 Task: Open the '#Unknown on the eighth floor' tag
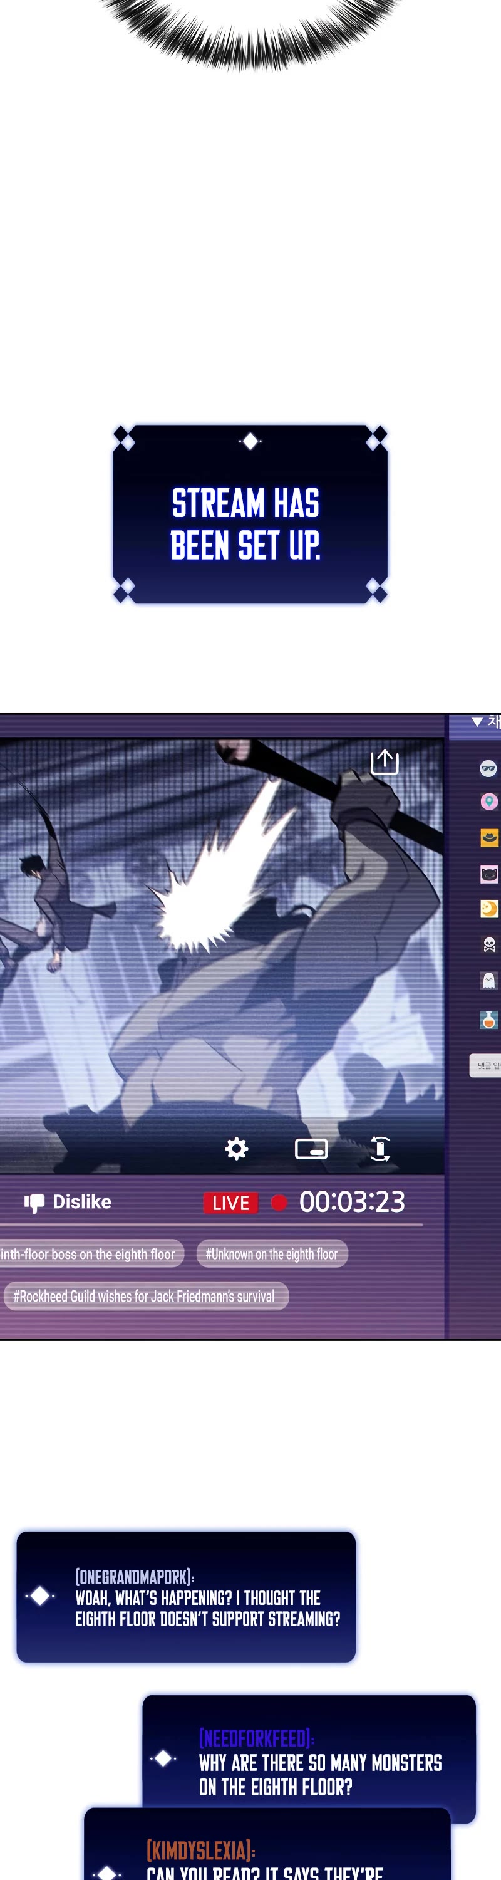click(x=272, y=1254)
